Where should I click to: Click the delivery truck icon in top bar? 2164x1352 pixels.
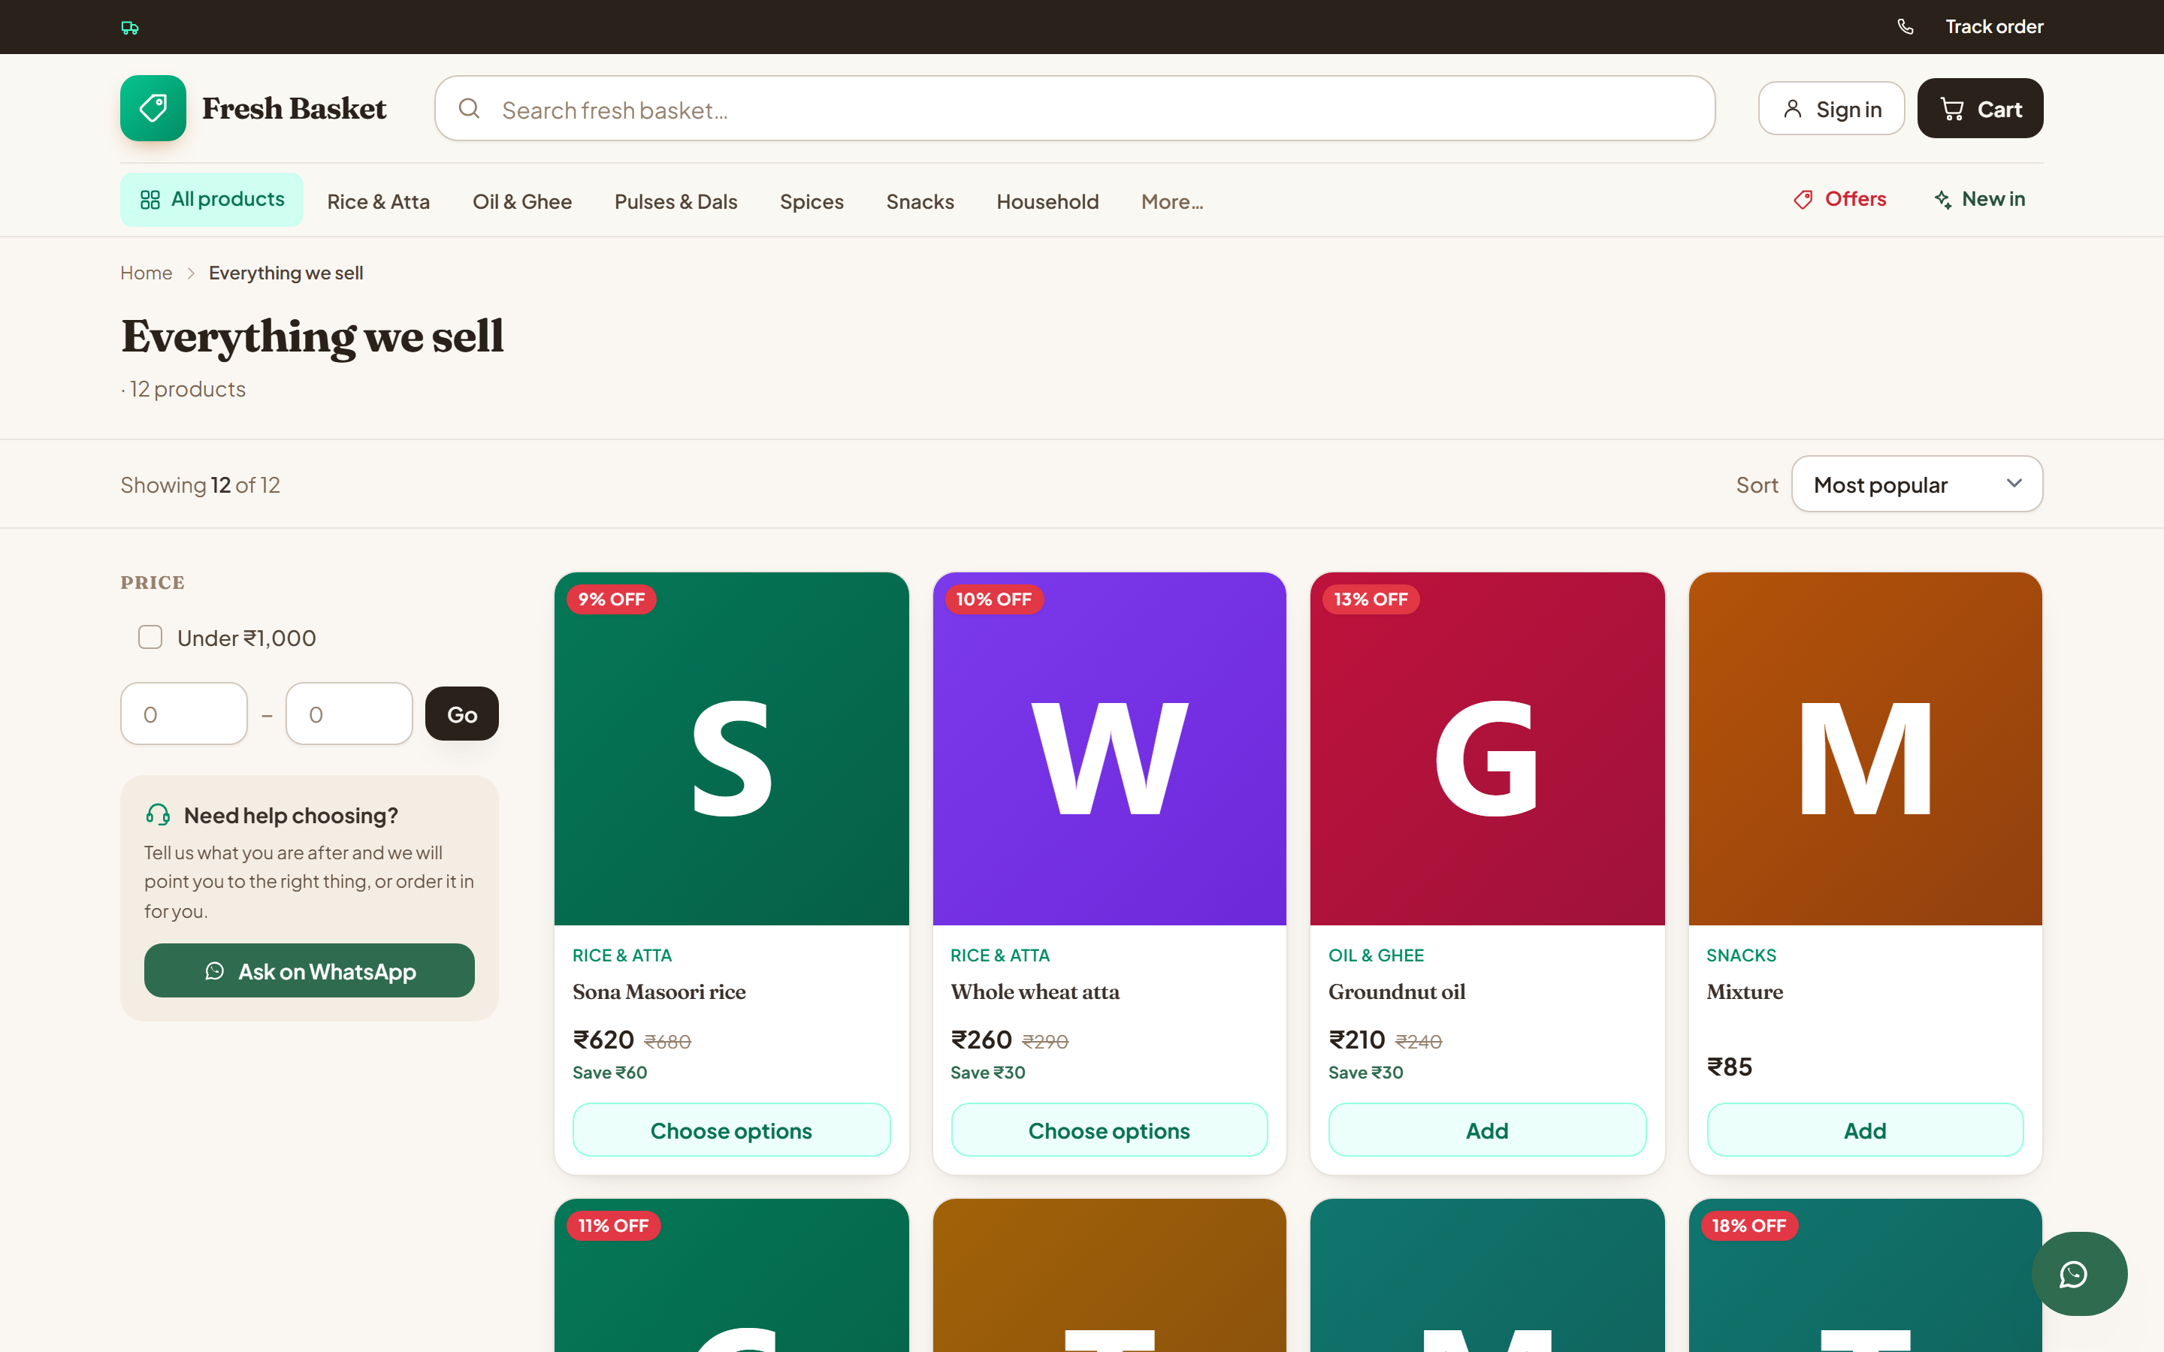(x=130, y=28)
